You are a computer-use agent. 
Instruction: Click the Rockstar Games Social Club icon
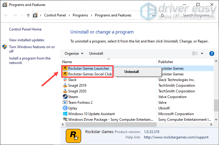[65, 74]
